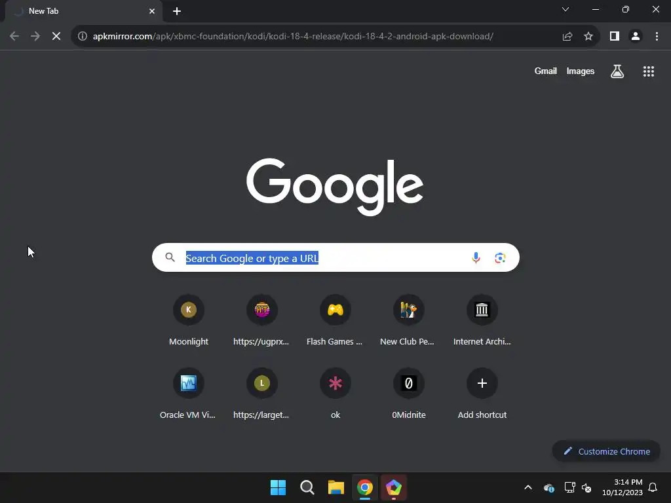Open Gmail link
This screenshot has height=503, width=671.
pyautogui.click(x=545, y=71)
